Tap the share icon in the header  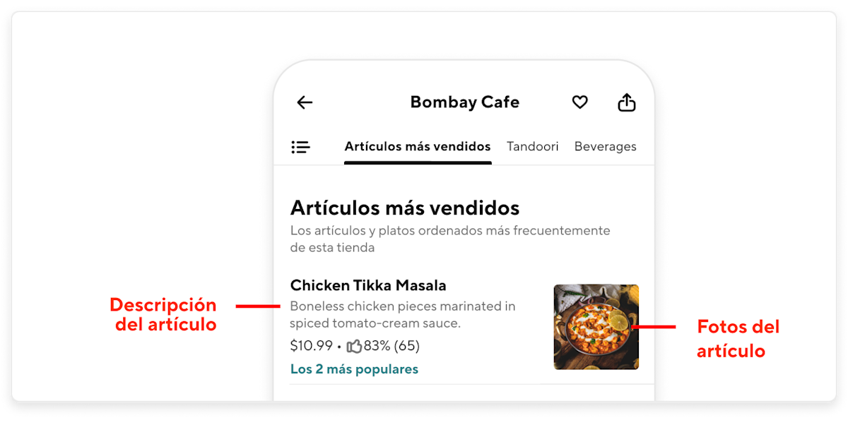click(x=627, y=102)
